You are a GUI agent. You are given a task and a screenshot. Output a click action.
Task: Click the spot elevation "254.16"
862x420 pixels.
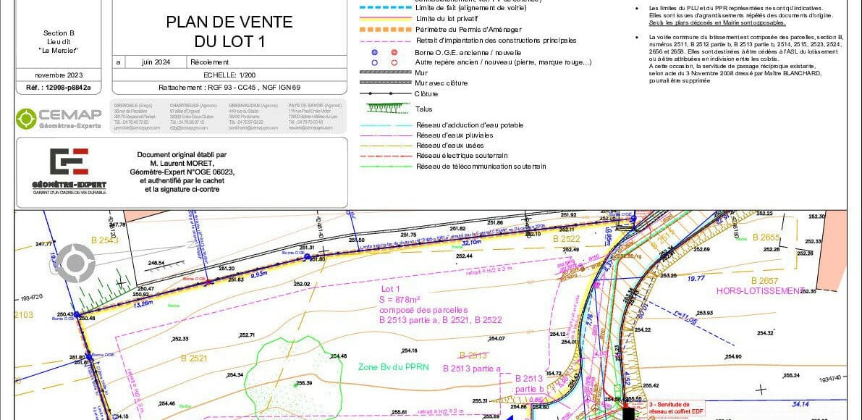(409, 350)
